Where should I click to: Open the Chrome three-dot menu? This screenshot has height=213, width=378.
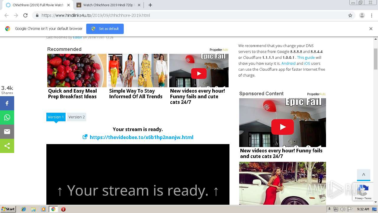[371, 15]
